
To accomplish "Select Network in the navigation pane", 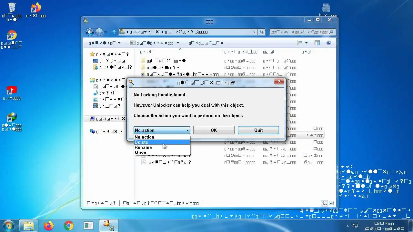I will (106, 131).
